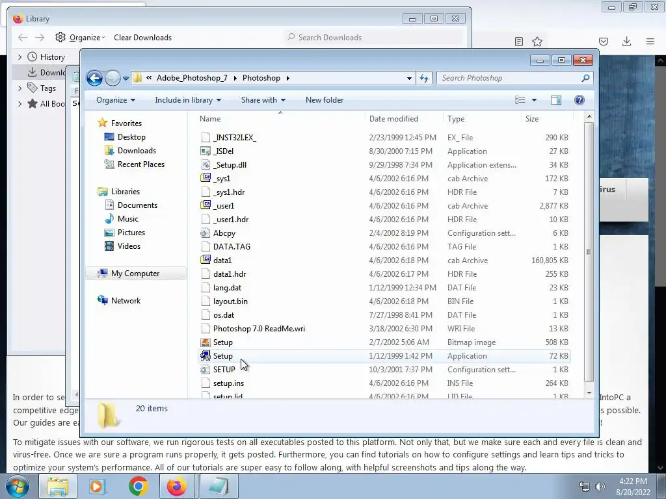Expand Photoshop breadcrumb arrow in address bar

tap(288, 78)
